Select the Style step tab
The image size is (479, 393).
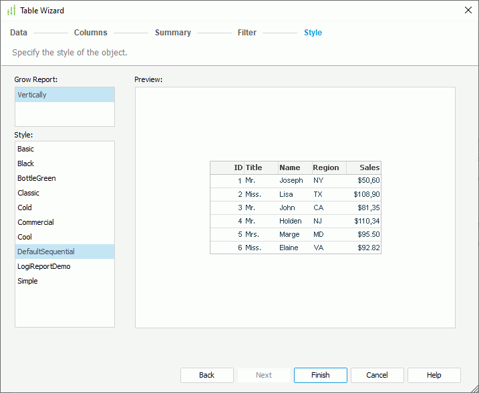click(313, 32)
